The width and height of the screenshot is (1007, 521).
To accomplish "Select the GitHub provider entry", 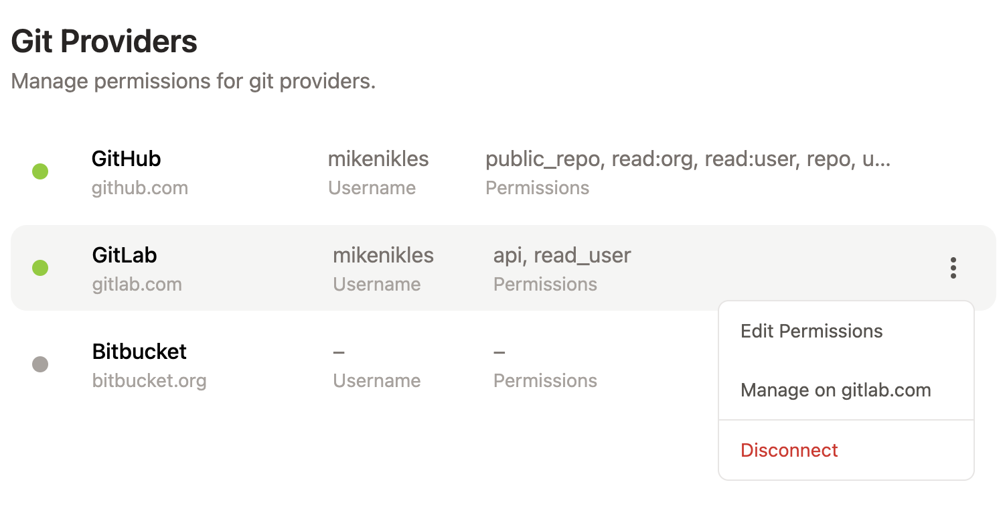I will [126, 159].
